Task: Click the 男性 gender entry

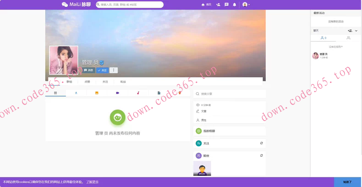Action: click(x=203, y=120)
